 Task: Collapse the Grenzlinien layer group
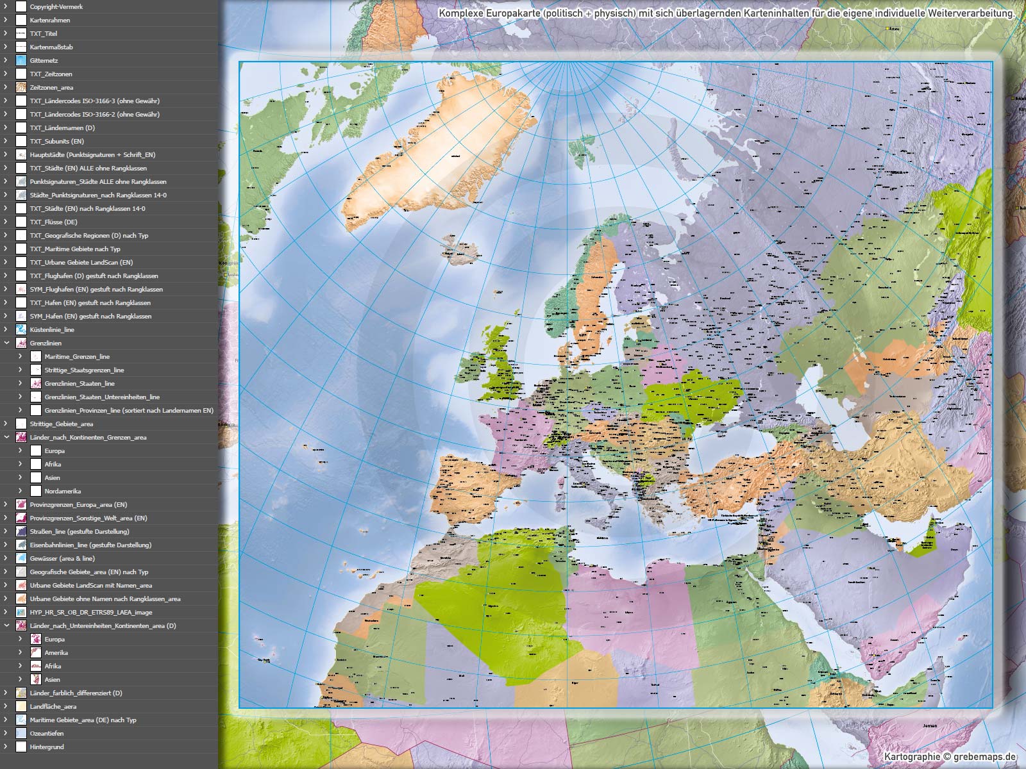point(6,343)
